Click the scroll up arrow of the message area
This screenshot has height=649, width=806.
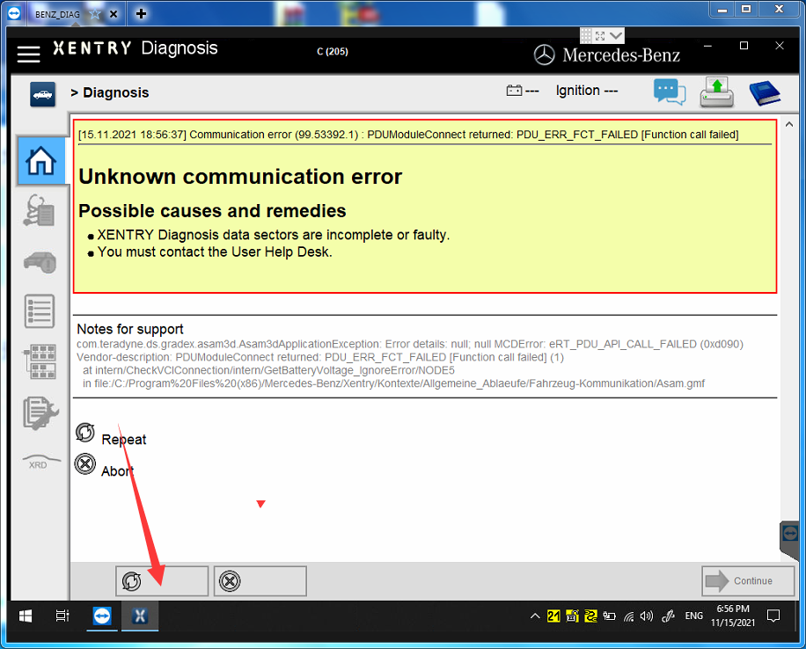[789, 124]
